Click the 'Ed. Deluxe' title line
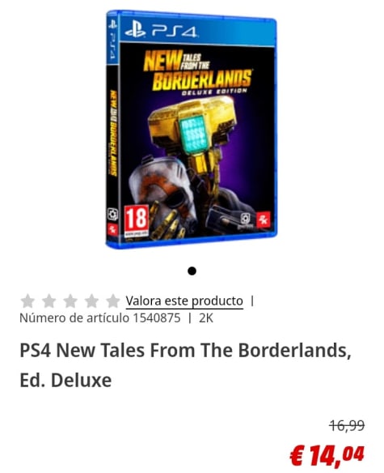384x473 pixels. click(x=65, y=380)
